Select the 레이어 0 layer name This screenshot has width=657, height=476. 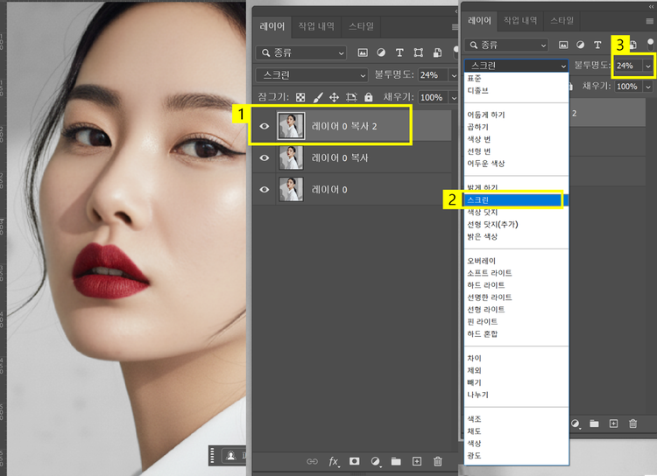point(329,190)
